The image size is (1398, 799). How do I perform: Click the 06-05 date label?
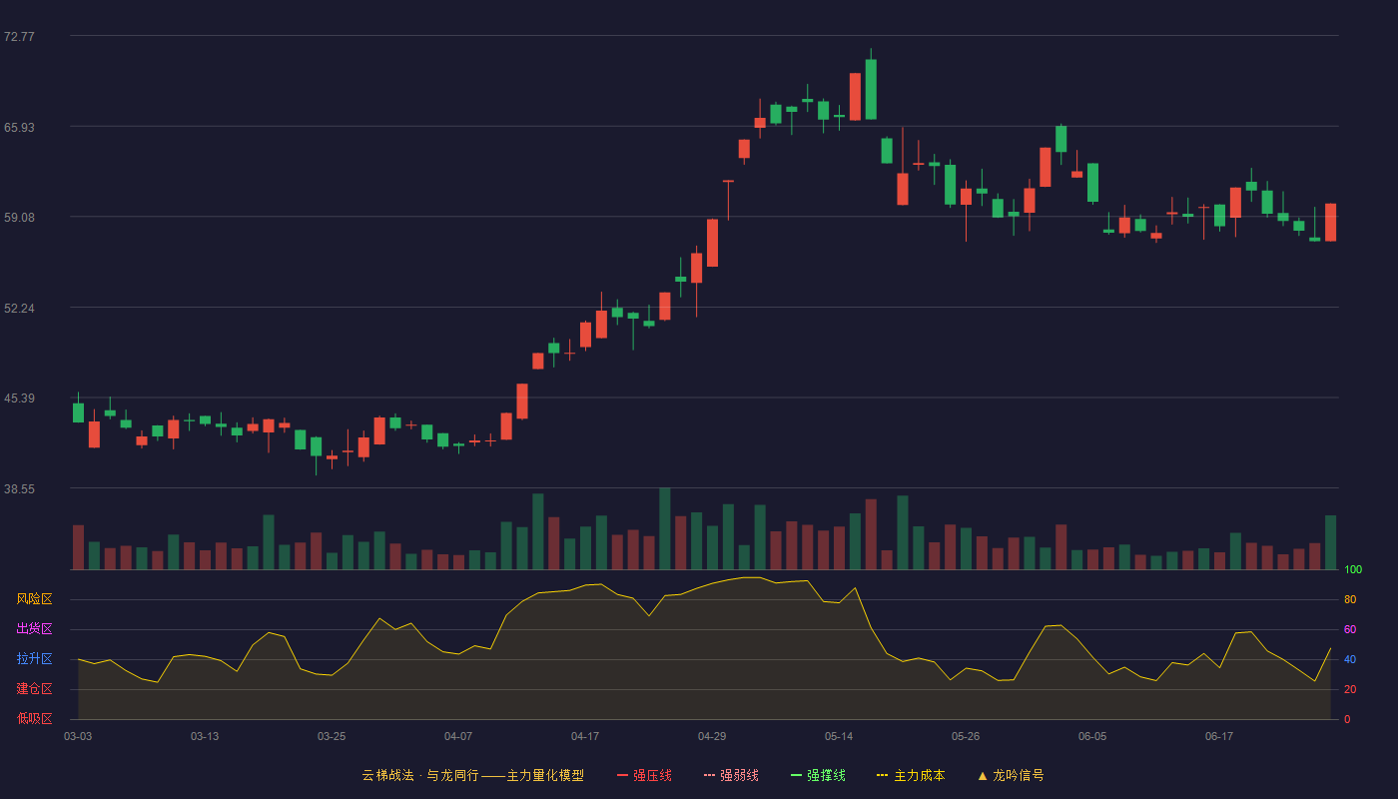(x=1092, y=736)
